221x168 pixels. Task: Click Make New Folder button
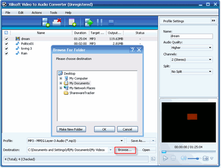(71, 129)
